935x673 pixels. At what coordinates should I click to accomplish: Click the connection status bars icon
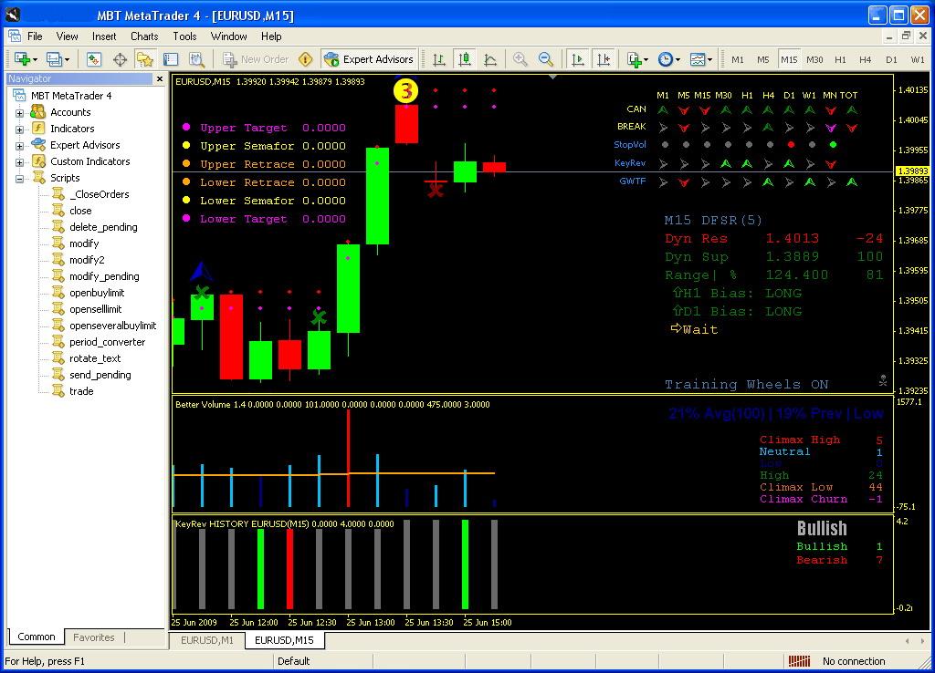(x=799, y=661)
